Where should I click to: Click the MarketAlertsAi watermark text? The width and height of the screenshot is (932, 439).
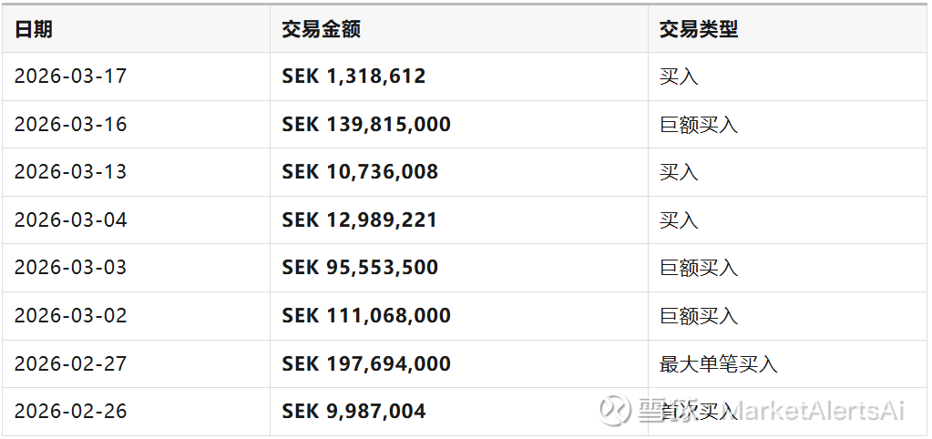[x=816, y=411]
